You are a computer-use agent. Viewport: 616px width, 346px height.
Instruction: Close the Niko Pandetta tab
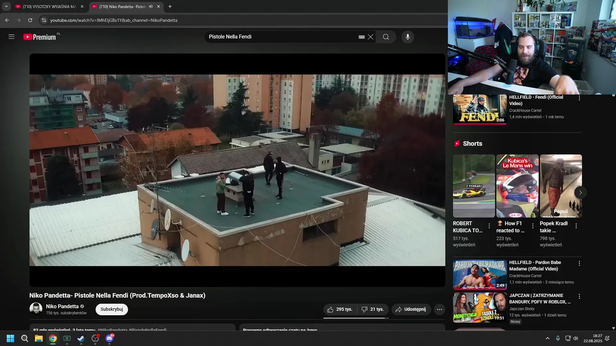tap(159, 7)
